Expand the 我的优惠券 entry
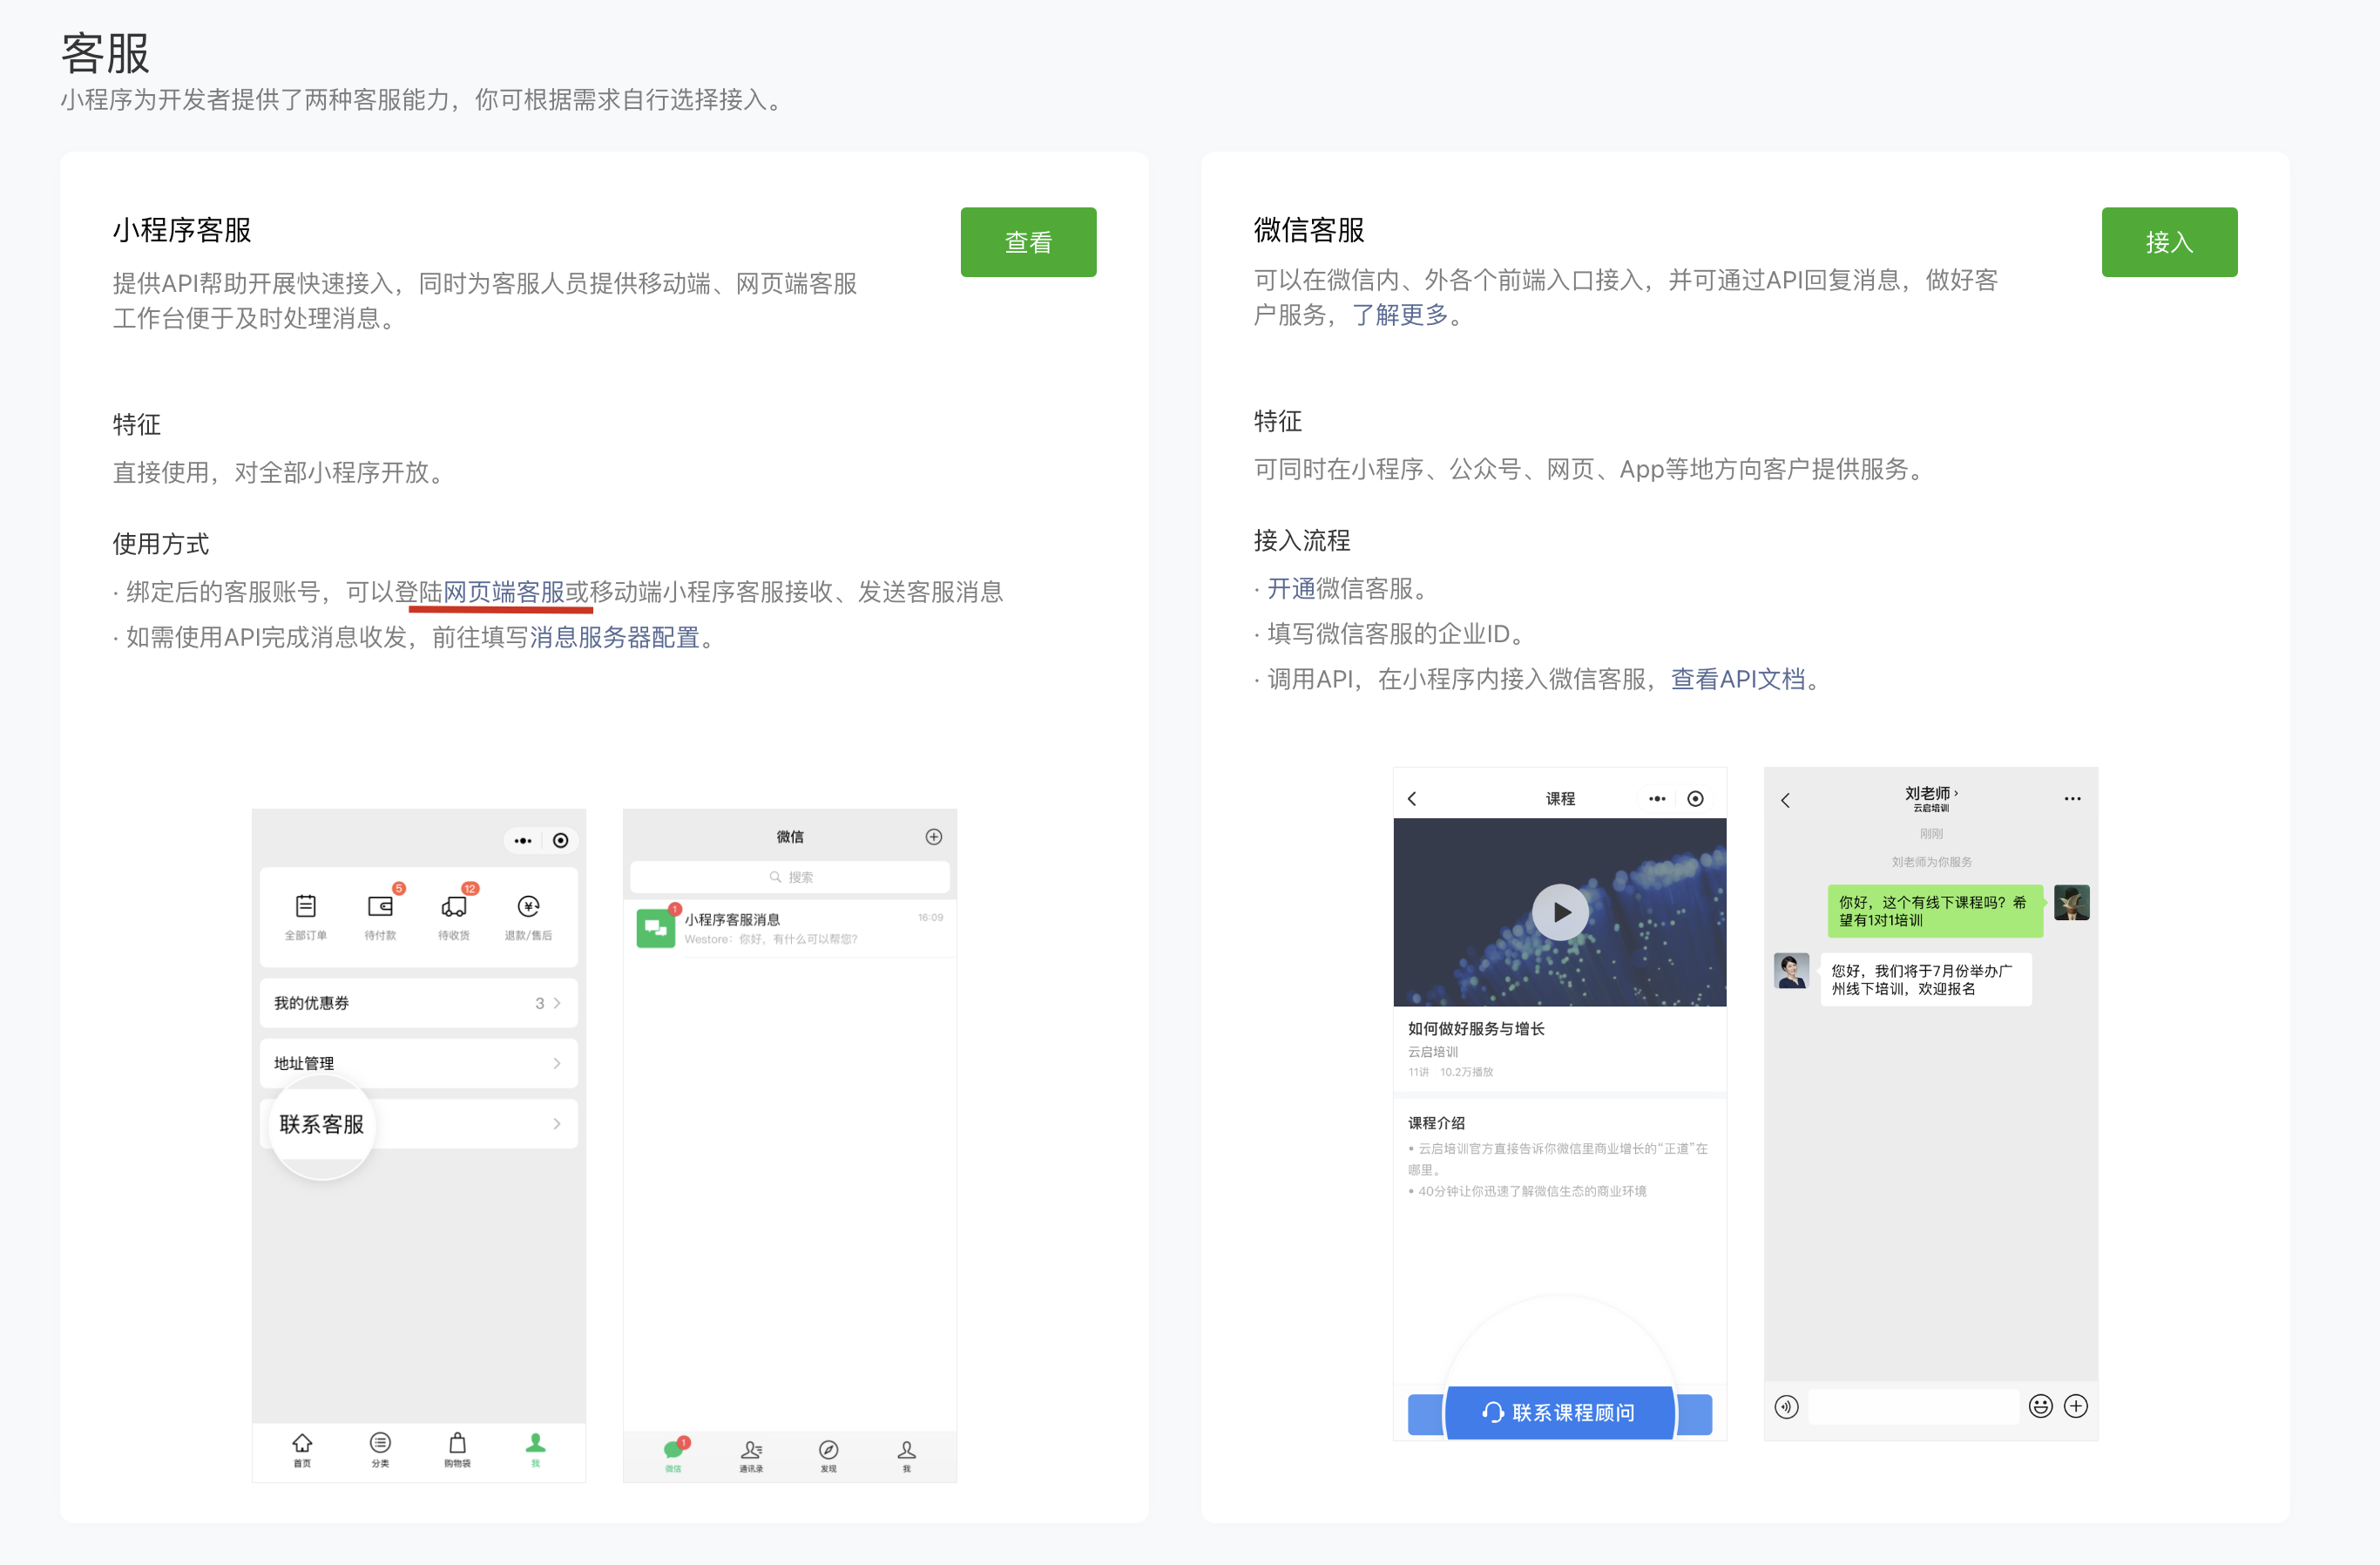 pos(557,1003)
